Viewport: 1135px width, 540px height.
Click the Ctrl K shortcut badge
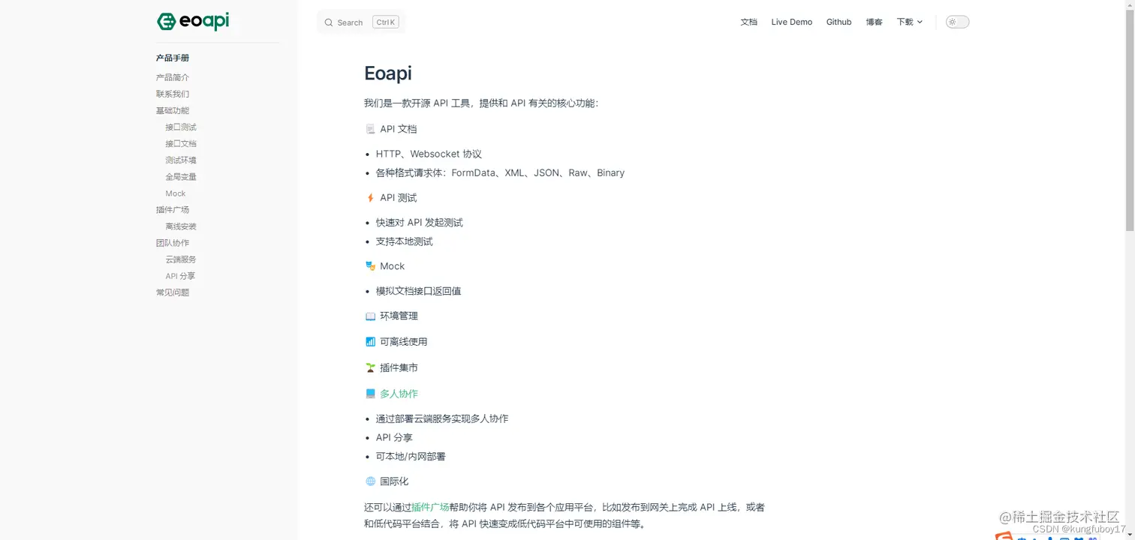tap(386, 22)
